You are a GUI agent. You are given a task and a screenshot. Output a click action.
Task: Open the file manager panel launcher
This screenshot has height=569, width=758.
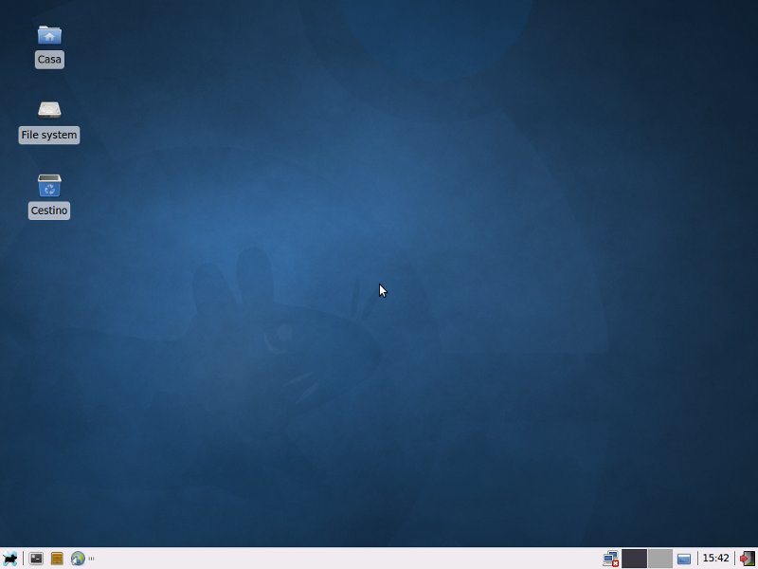tap(57, 559)
